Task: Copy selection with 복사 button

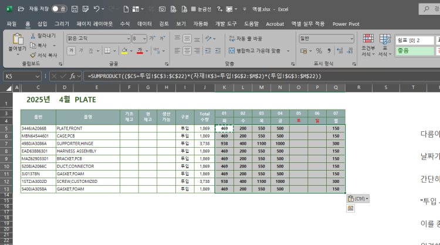Action: point(39,45)
